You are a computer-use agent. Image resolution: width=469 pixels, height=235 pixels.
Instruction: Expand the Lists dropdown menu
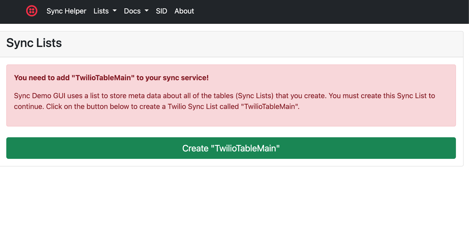(105, 11)
